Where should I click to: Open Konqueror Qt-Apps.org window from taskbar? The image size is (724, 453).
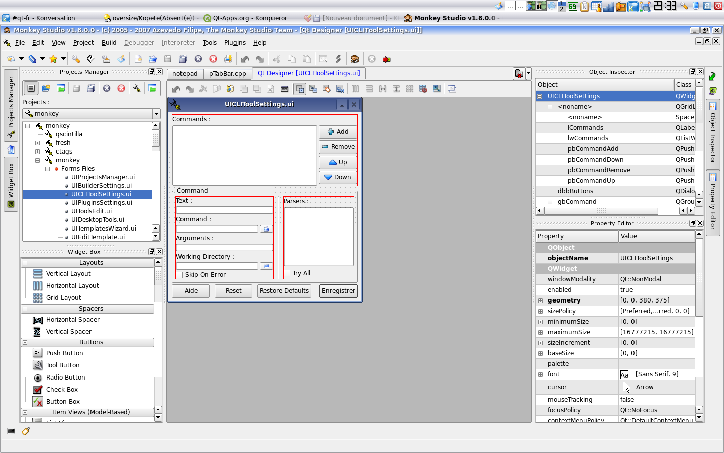pos(245,18)
